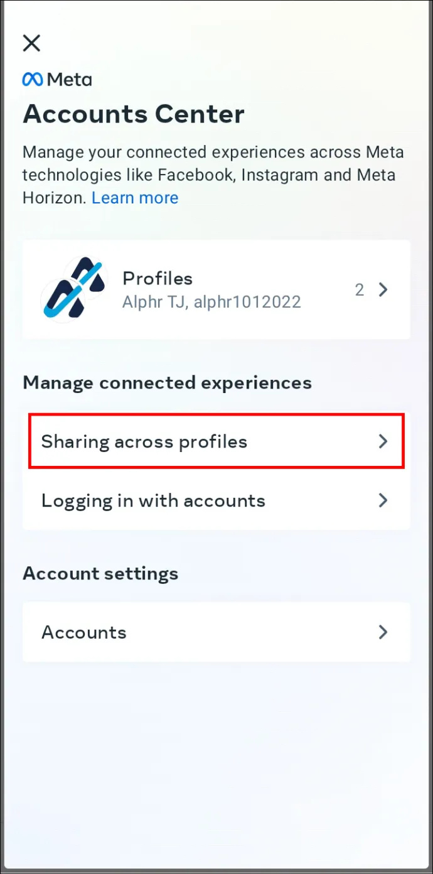Click the chevron beside Sharing across profiles

tap(383, 441)
